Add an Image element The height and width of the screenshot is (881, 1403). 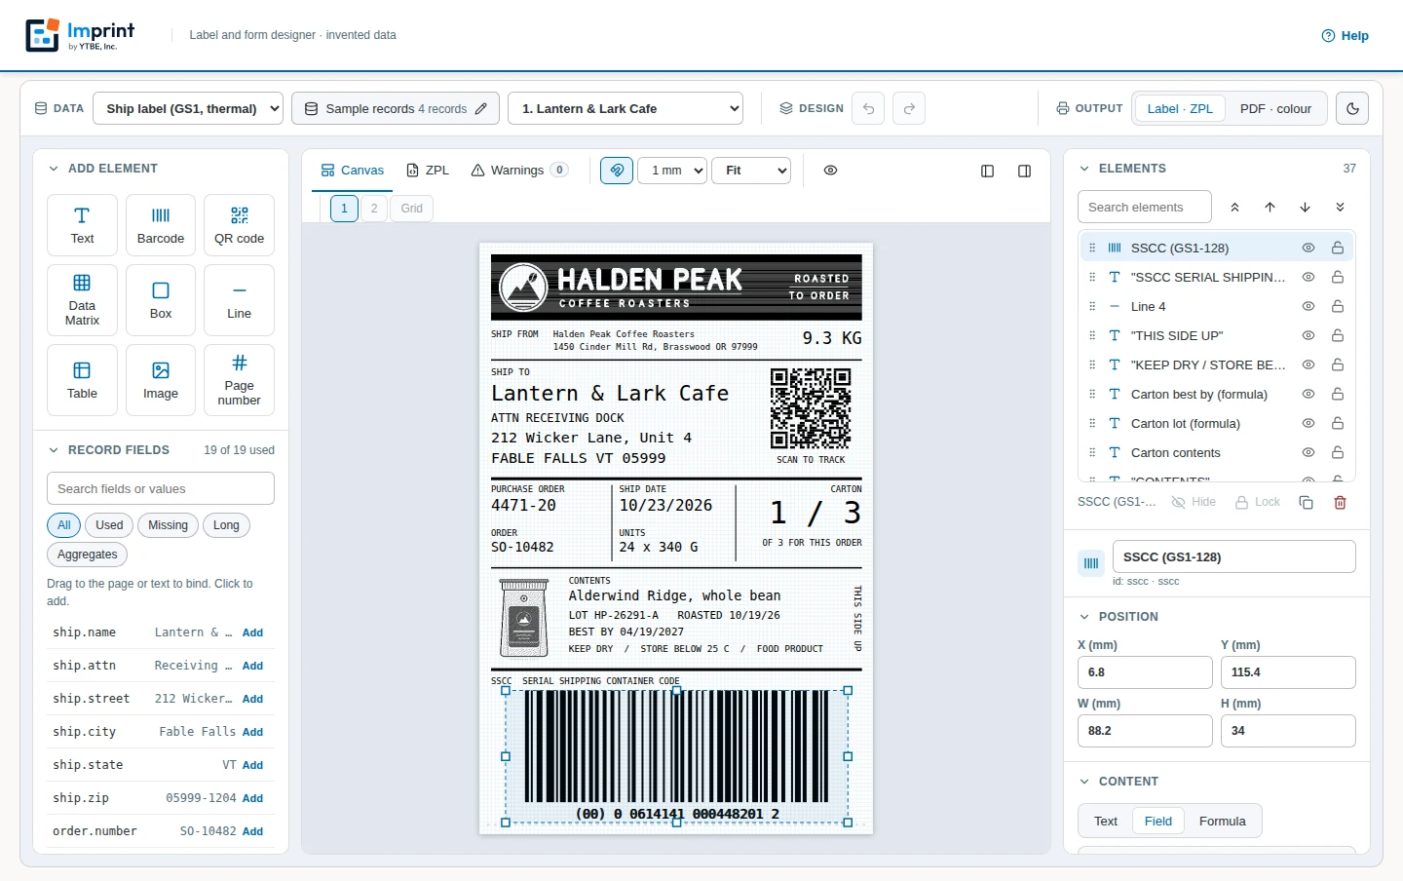click(x=161, y=380)
